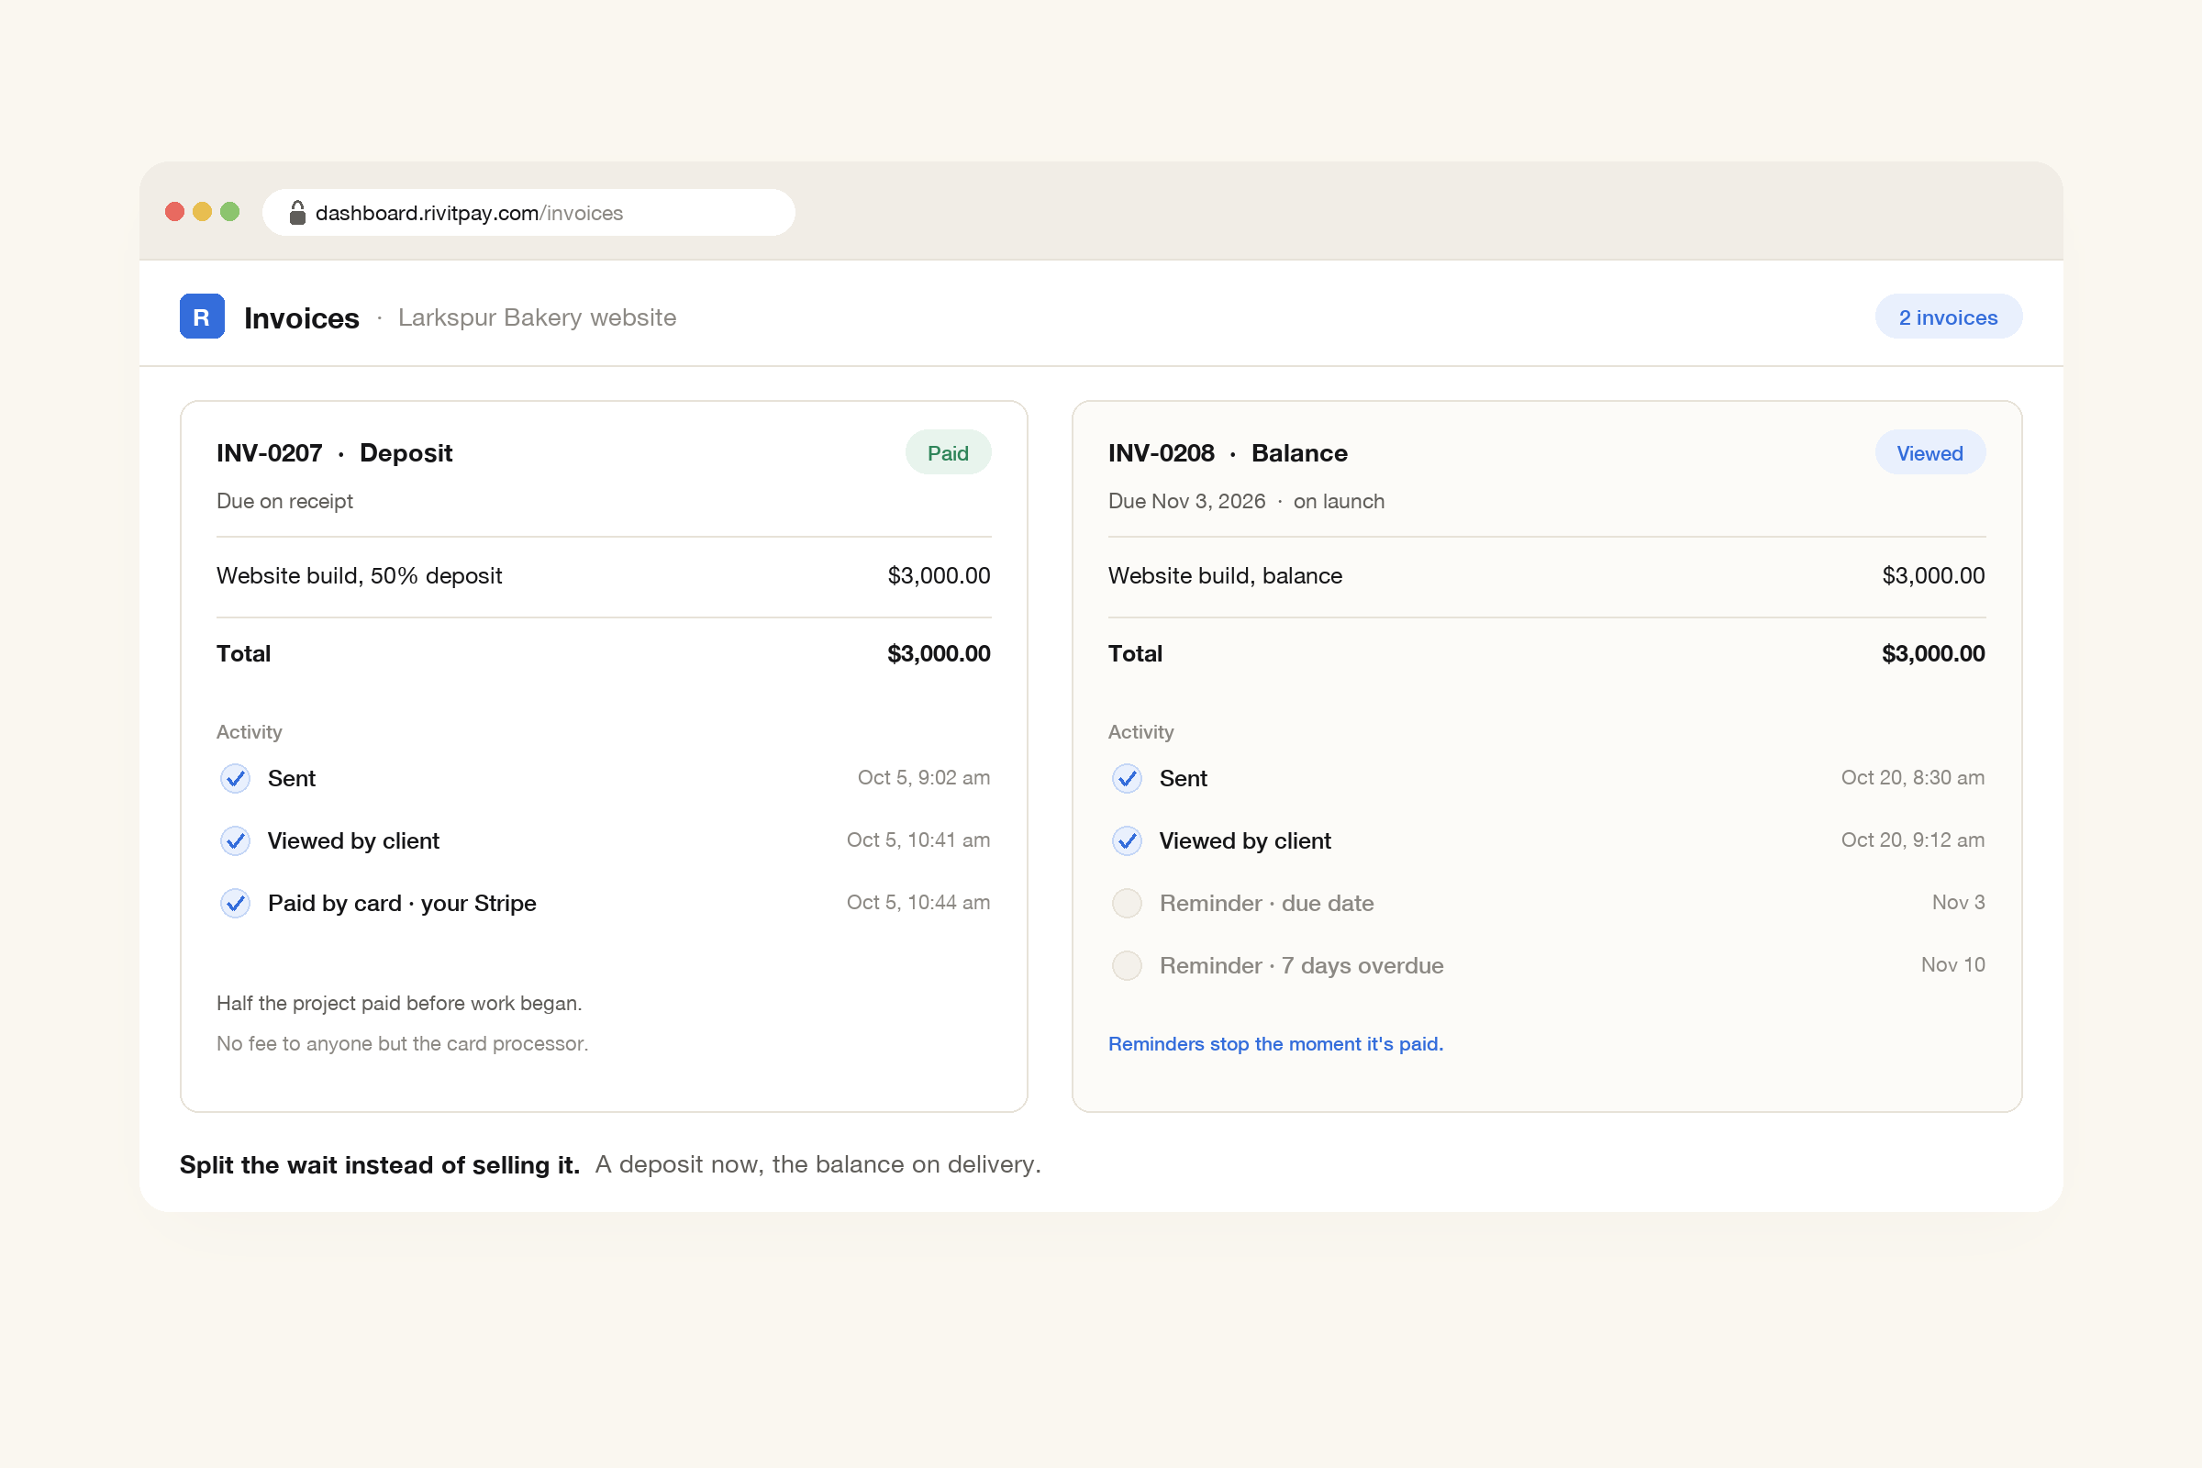
Task: Click the Sent check icon on INV-0207
Action: [235, 778]
